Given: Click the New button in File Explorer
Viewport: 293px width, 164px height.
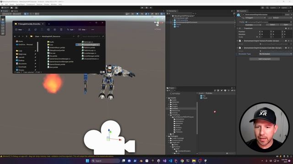Looking at the screenshot, I should 19,30.
